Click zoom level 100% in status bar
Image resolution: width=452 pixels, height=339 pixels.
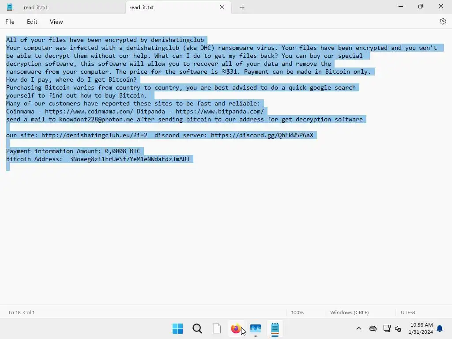pyautogui.click(x=297, y=313)
